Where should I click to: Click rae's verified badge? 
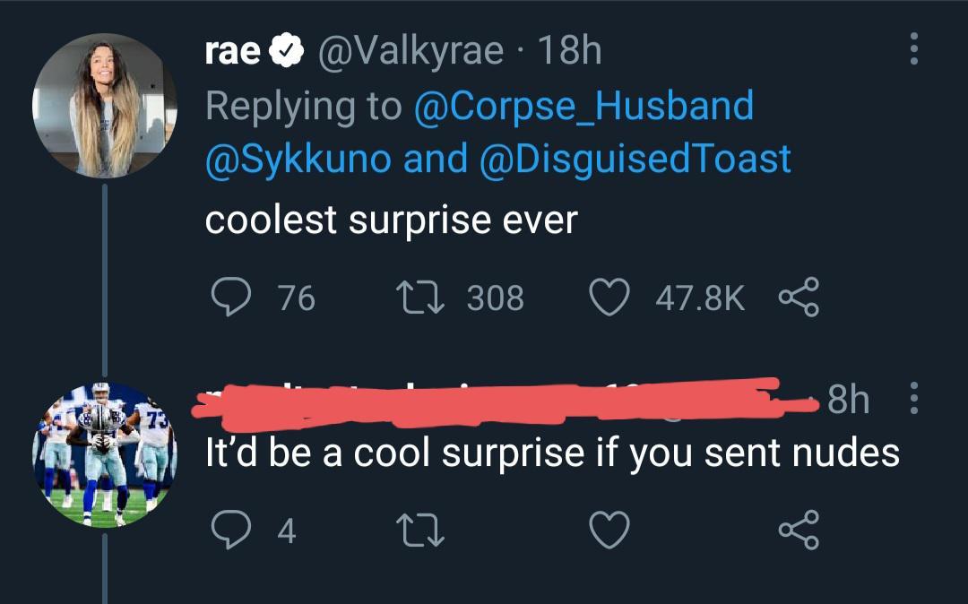coord(284,49)
